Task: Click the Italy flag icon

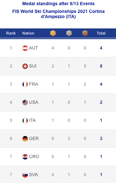Action: pos(25,121)
